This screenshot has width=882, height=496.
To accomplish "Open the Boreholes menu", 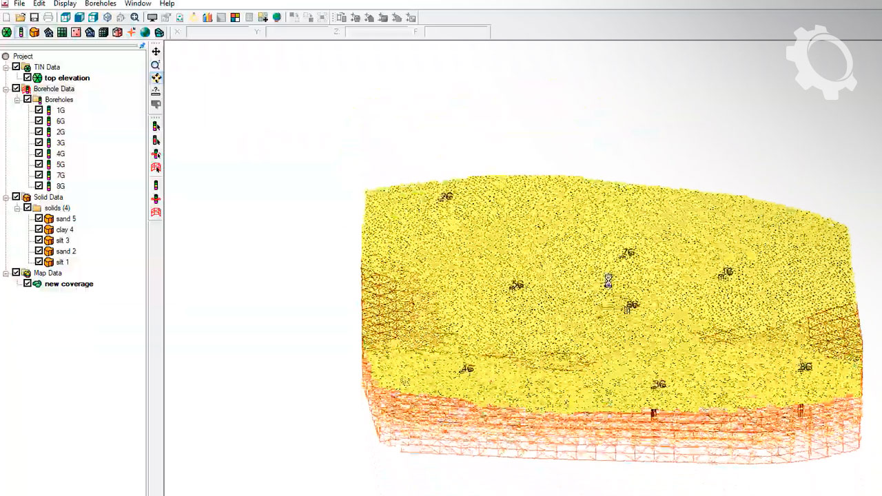I will click(101, 4).
